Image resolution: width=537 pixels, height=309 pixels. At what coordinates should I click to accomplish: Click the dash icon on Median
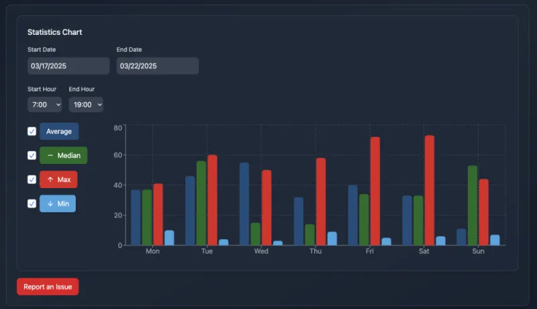tap(50, 155)
